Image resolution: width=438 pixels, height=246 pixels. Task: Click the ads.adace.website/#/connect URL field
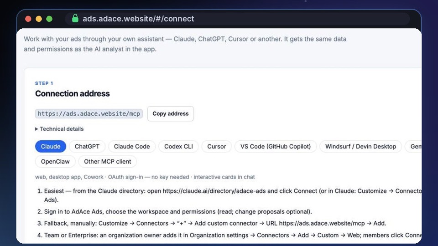click(237, 19)
